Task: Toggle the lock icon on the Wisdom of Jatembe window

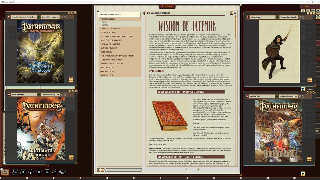Action: 235,13
